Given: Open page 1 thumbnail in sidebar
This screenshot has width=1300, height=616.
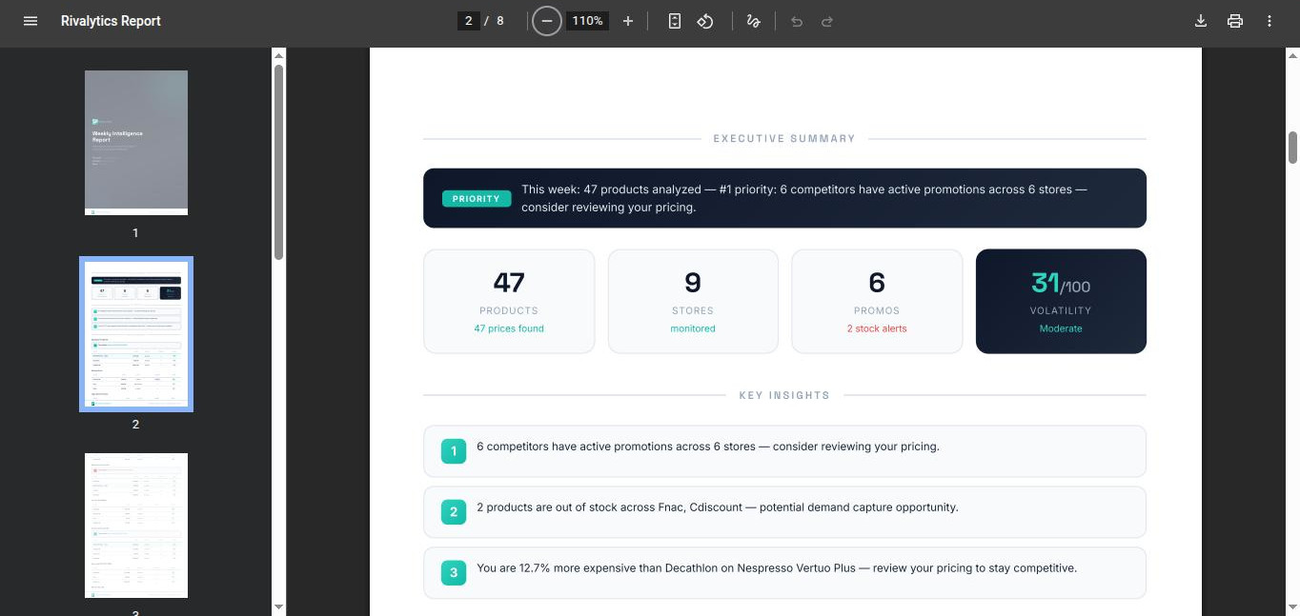Looking at the screenshot, I should click(136, 143).
